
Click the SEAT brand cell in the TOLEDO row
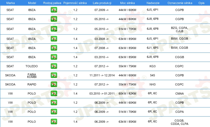[x=10, y=66]
